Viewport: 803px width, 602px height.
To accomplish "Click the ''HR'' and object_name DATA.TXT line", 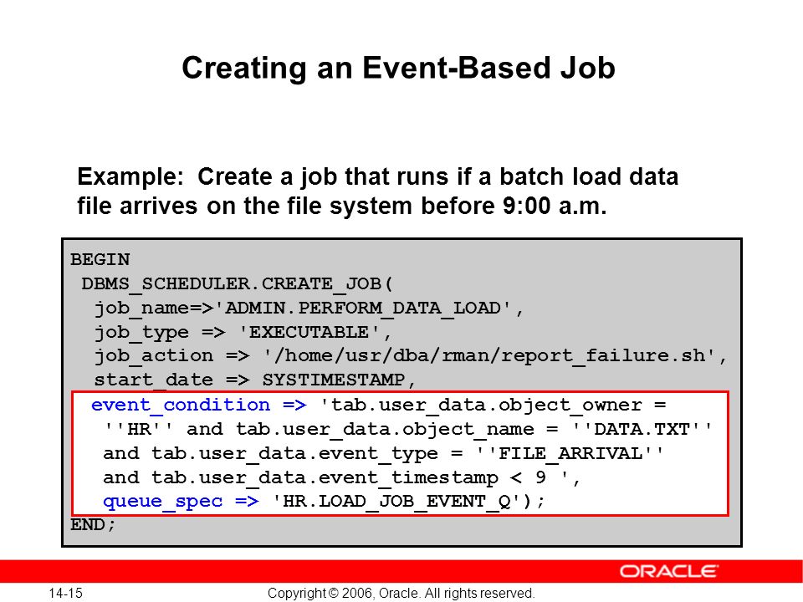I will pos(407,429).
